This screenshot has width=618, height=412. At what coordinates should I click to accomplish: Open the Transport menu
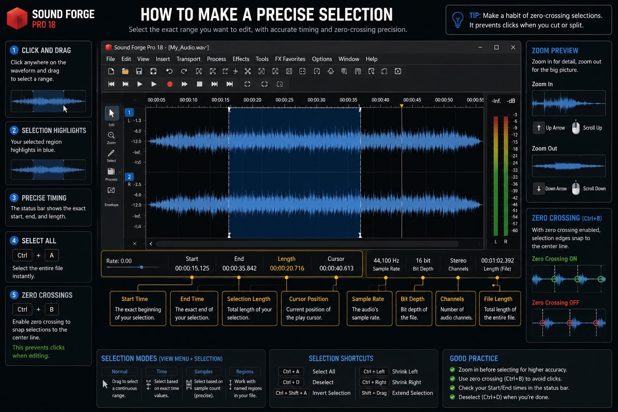click(188, 59)
